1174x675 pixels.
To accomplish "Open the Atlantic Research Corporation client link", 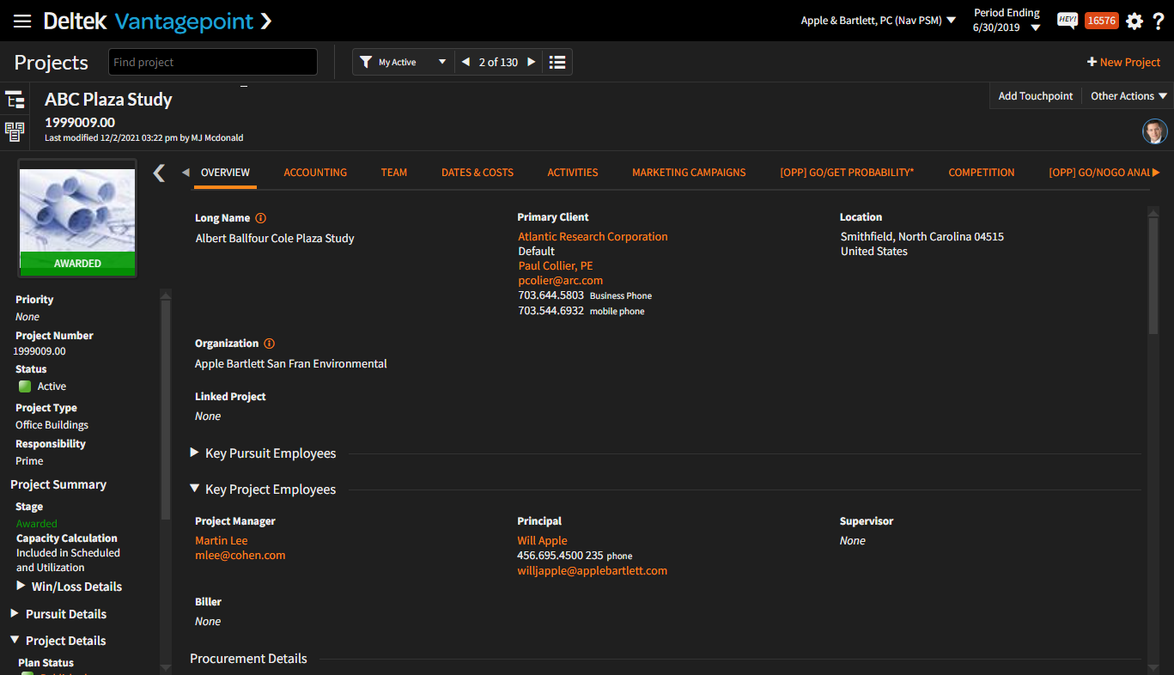I will (x=593, y=236).
